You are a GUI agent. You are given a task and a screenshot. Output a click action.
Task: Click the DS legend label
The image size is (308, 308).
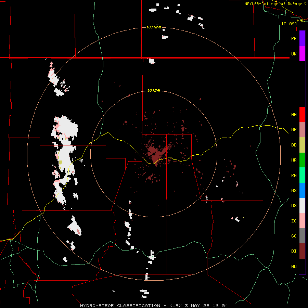[294, 206]
